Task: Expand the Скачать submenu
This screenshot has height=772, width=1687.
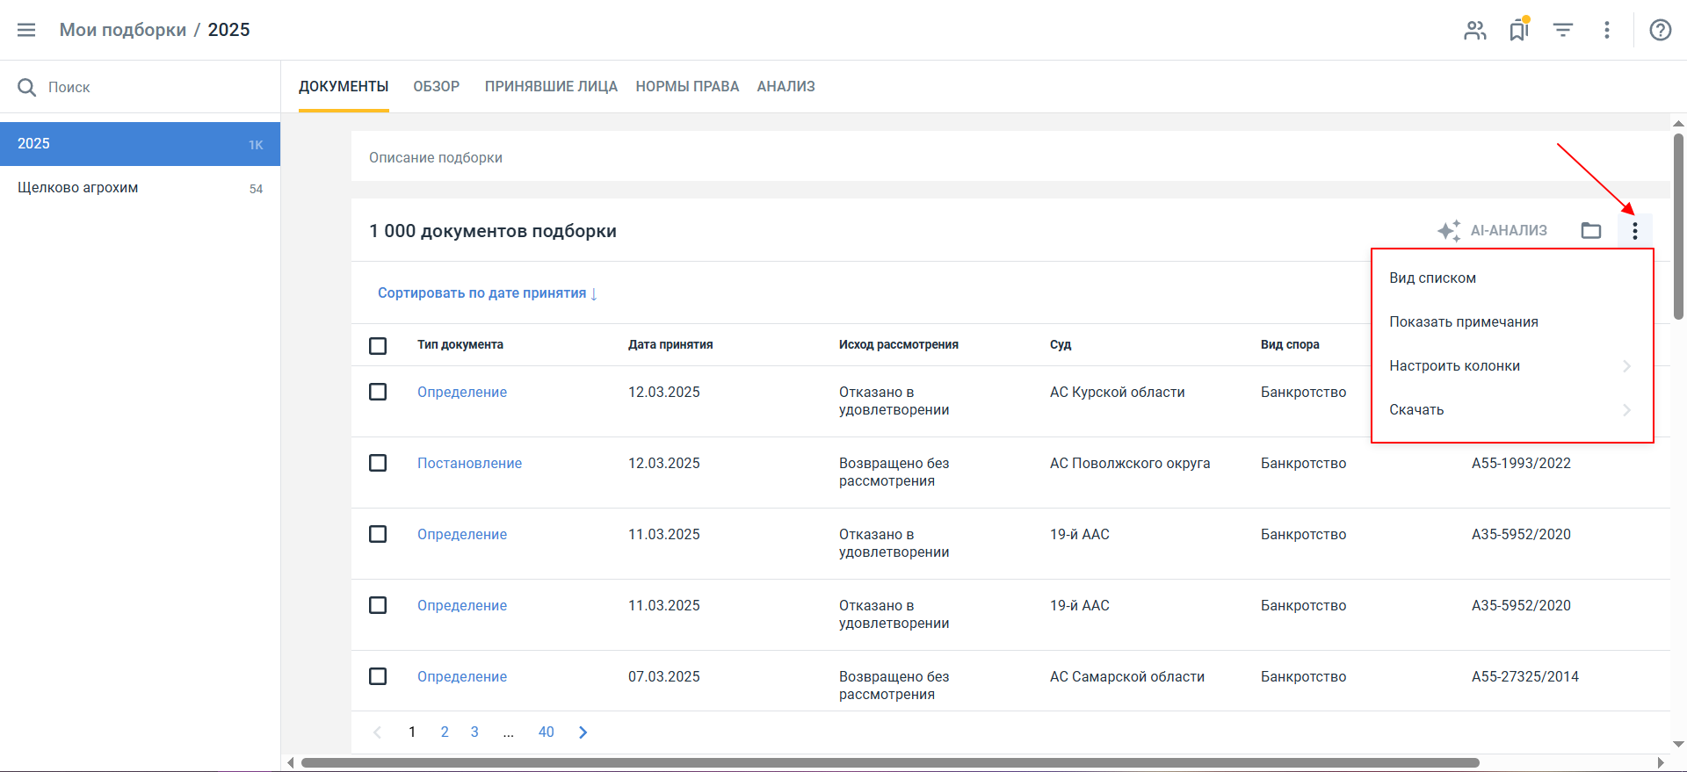Action: tap(1511, 410)
